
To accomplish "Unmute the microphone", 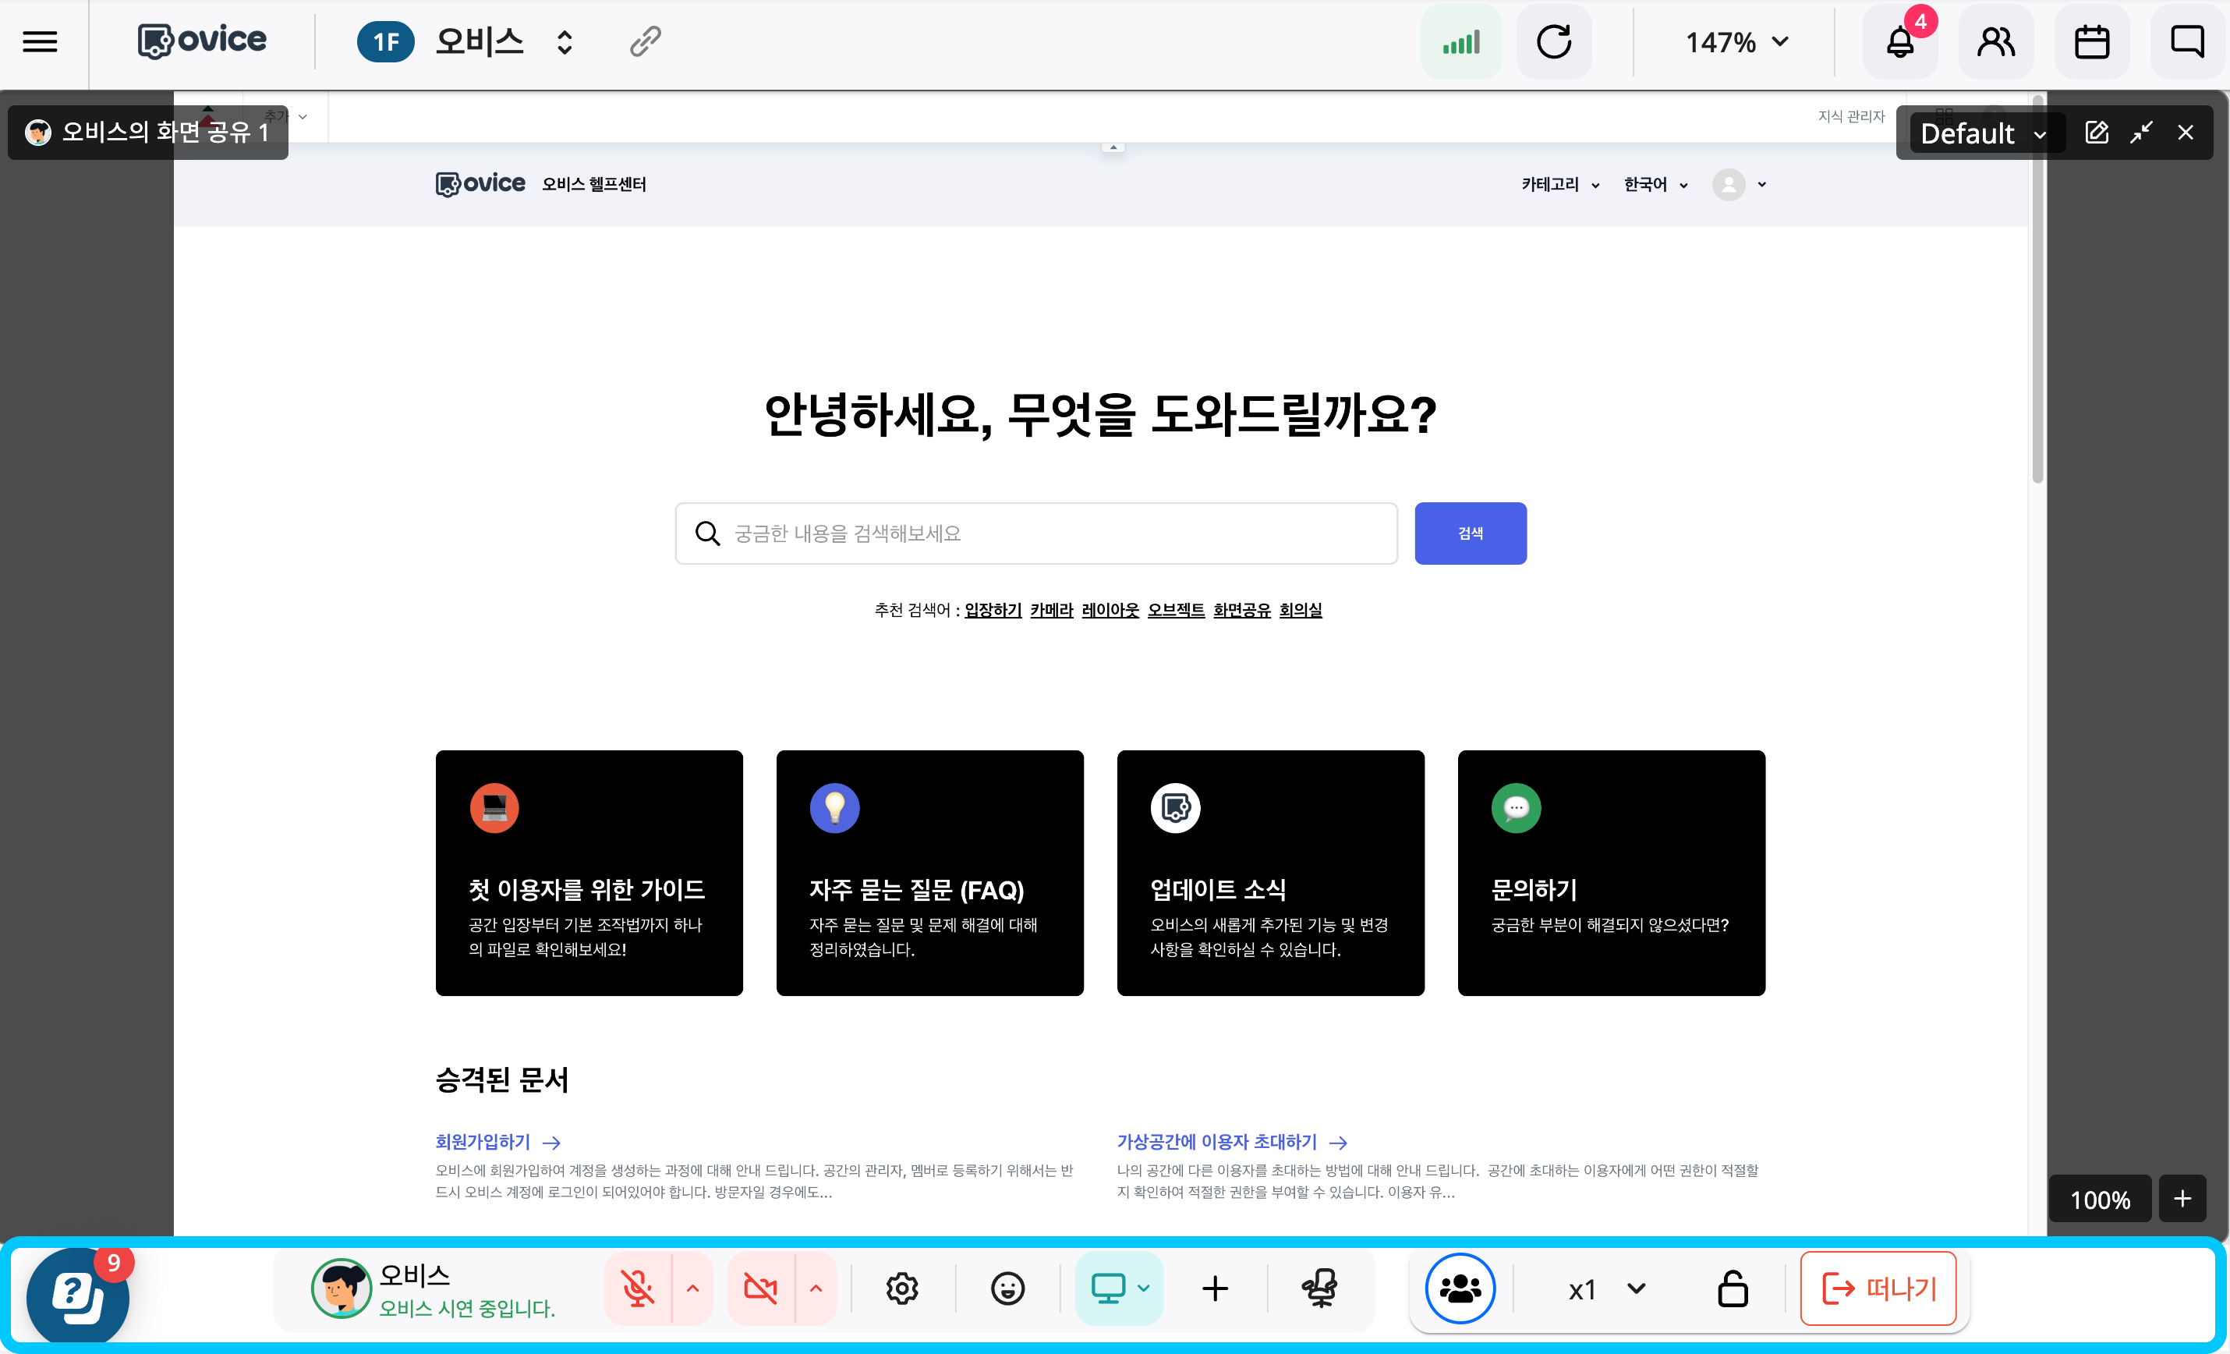I will [638, 1288].
